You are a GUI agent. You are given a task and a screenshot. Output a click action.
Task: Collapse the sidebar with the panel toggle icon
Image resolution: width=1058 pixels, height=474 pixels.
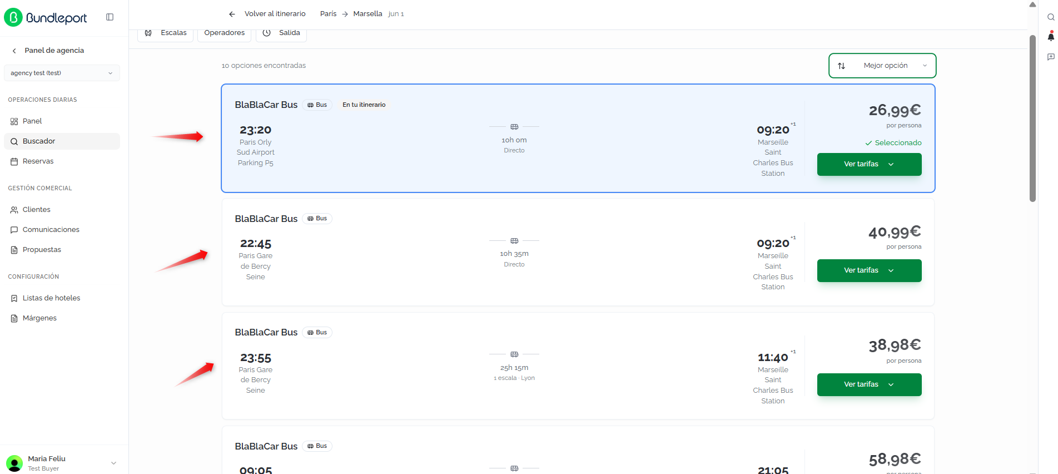pos(110,17)
